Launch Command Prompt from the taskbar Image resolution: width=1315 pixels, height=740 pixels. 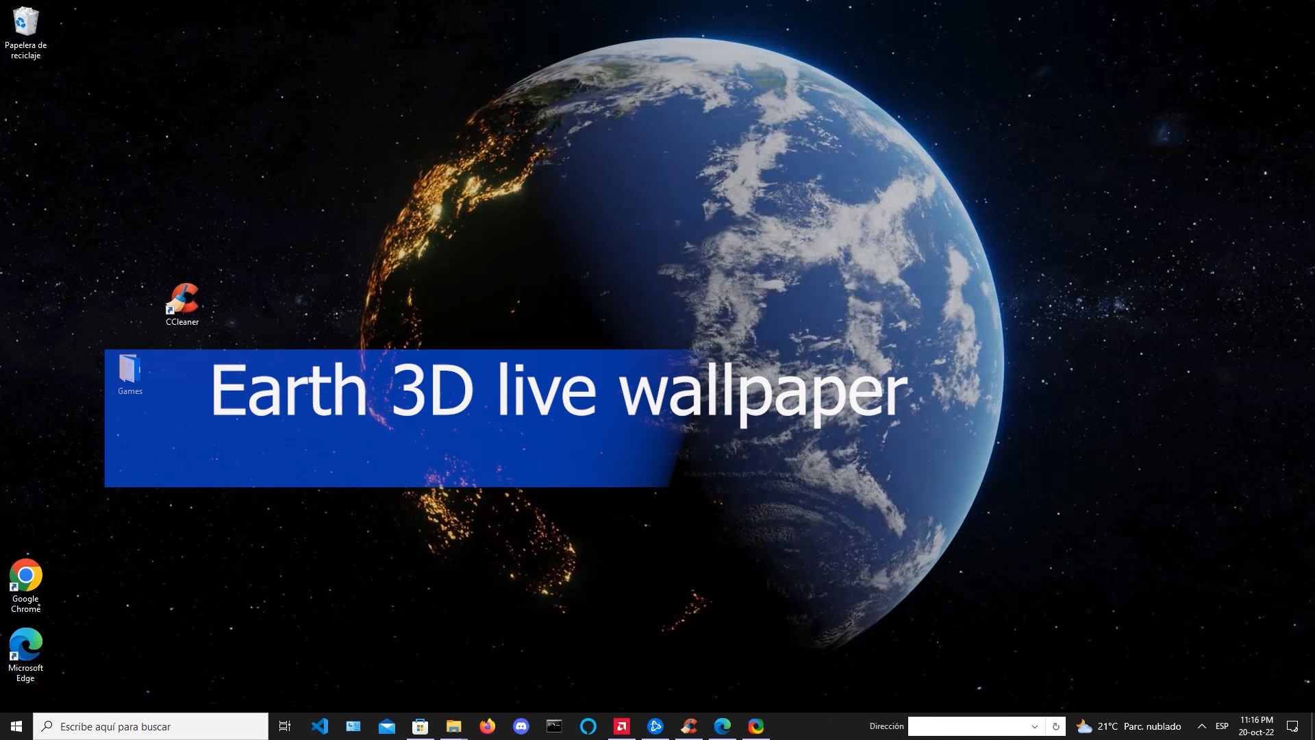point(554,726)
